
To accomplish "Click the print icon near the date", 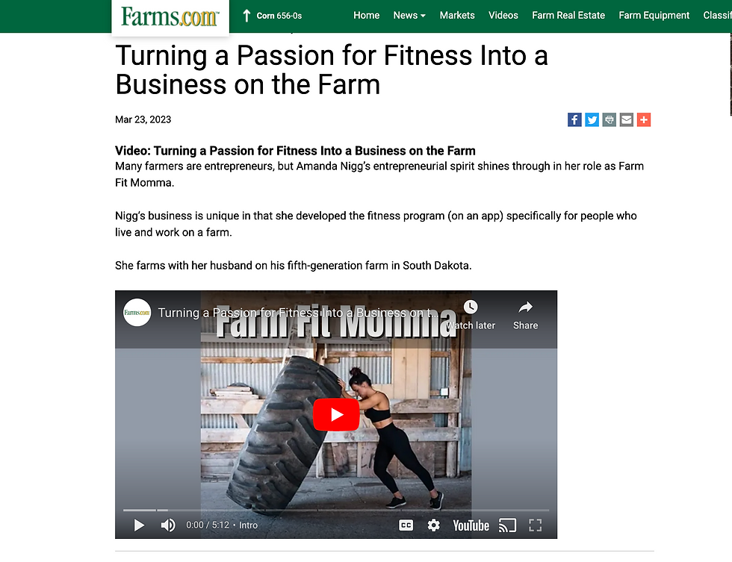I will pyautogui.click(x=610, y=119).
